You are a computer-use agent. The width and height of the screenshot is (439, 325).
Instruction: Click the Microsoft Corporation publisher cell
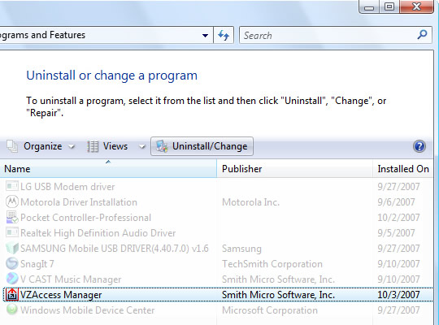click(x=270, y=310)
